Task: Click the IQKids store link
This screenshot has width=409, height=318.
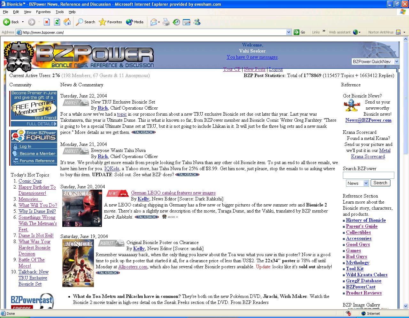Action: (112, 169)
